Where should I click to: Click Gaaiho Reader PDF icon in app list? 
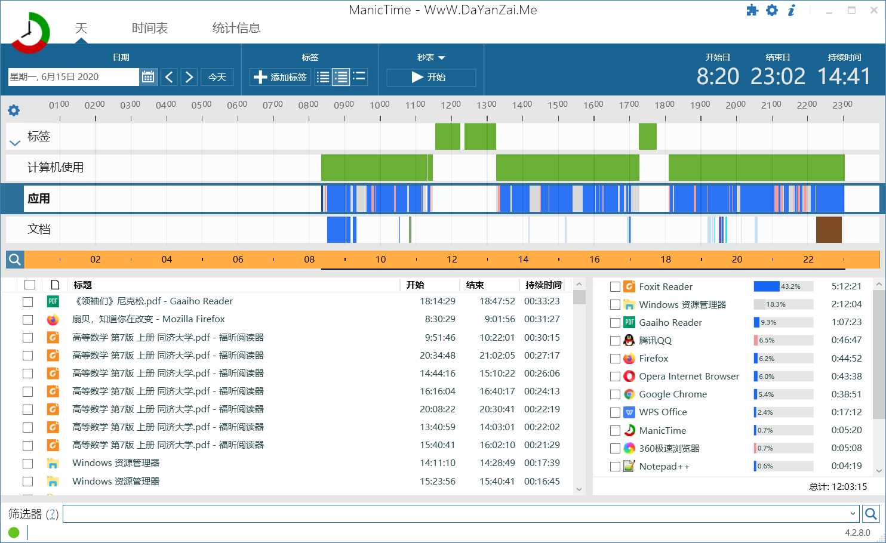tap(629, 322)
